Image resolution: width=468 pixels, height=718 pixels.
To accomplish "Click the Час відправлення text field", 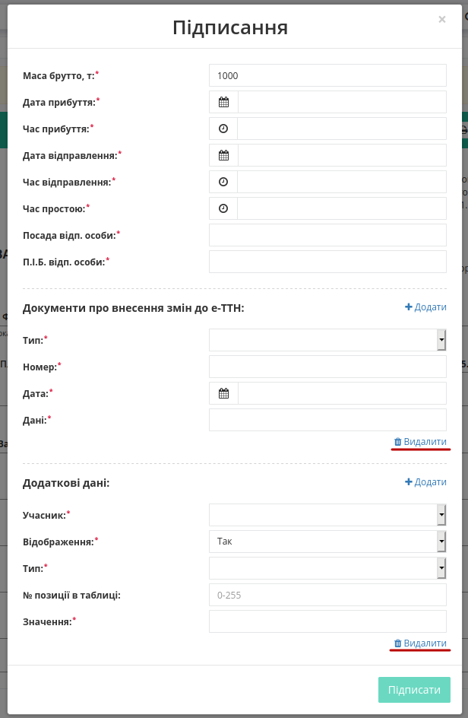I will click(342, 182).
